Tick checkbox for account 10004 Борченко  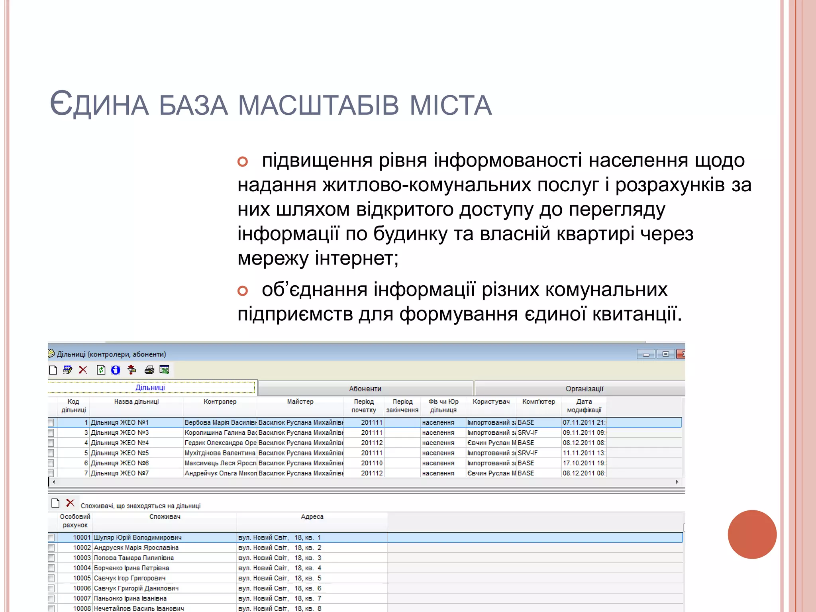pyautogui.click(x=51, y=568)
